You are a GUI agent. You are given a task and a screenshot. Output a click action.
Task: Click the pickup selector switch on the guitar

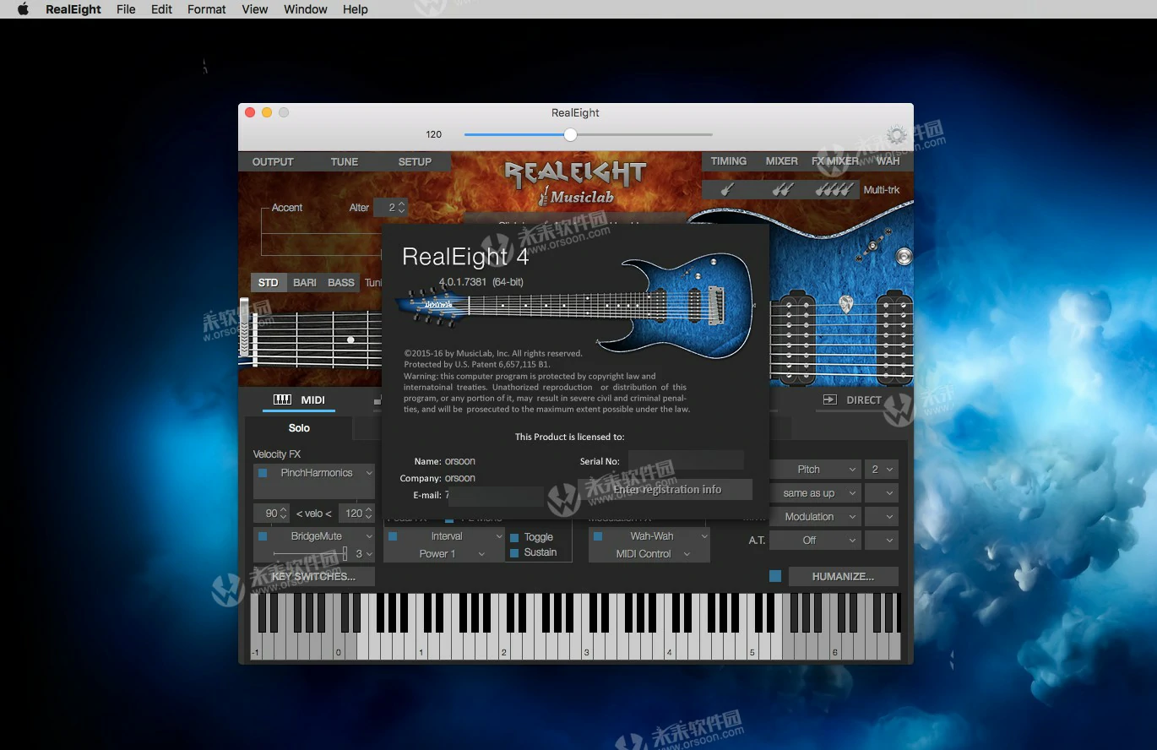click(872, 245)
